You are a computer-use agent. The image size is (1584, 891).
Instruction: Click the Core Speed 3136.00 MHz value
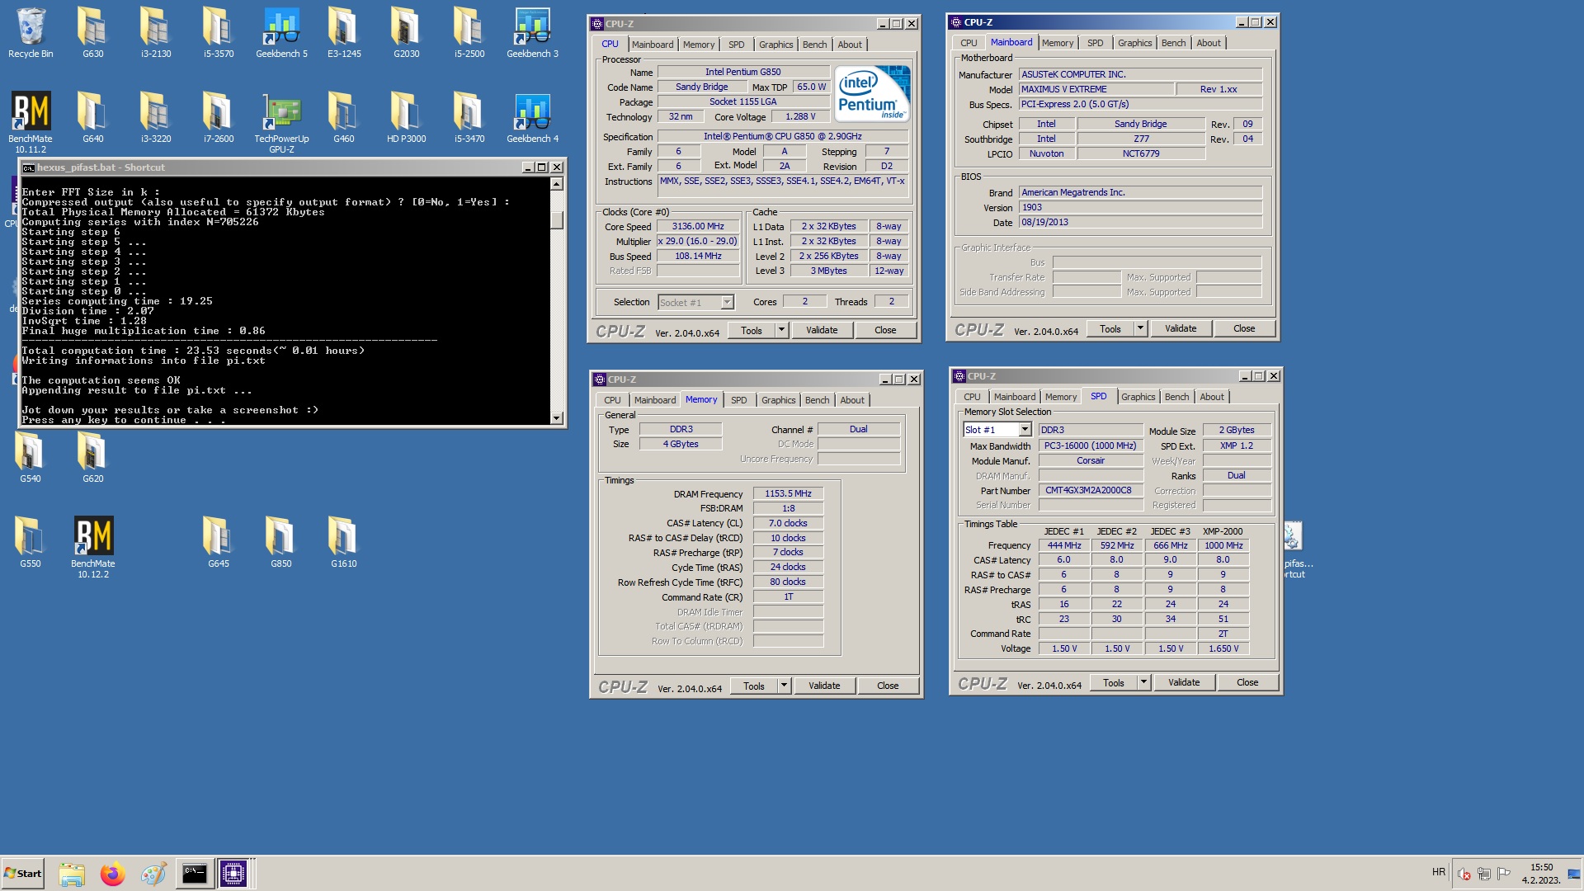coord(698,226)
